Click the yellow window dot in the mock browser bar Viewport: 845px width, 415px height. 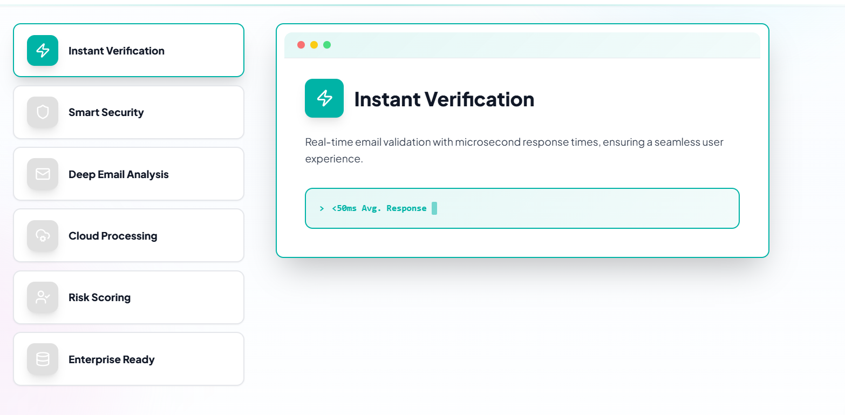314,45
